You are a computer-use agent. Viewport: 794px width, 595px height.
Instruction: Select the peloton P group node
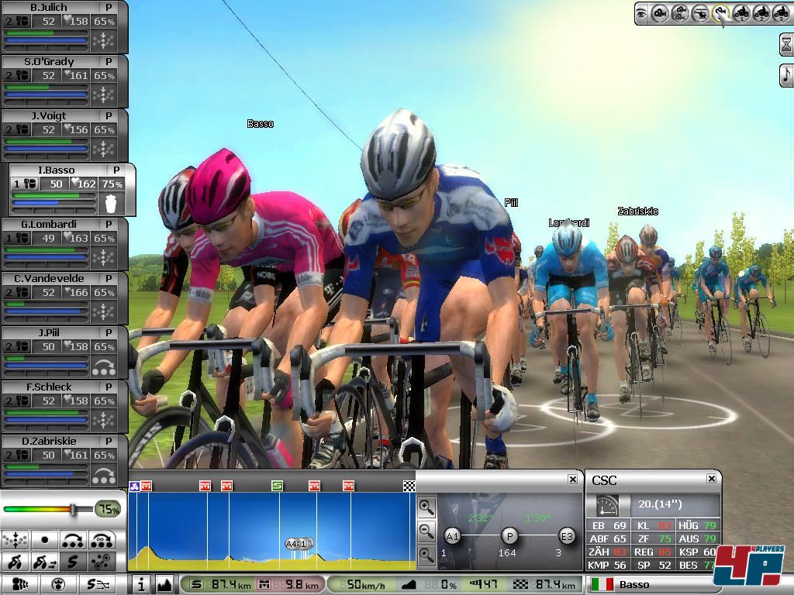509,536
